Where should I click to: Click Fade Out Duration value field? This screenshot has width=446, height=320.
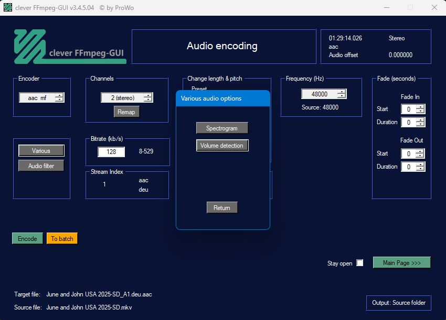pyautogui.click(x=408, y=167)
